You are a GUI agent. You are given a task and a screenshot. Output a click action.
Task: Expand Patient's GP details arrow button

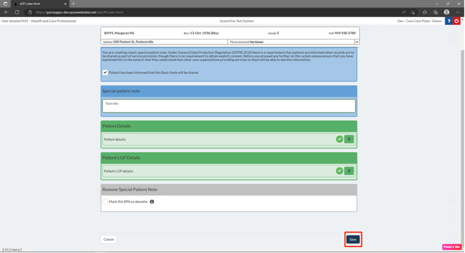tap(349, 171)
